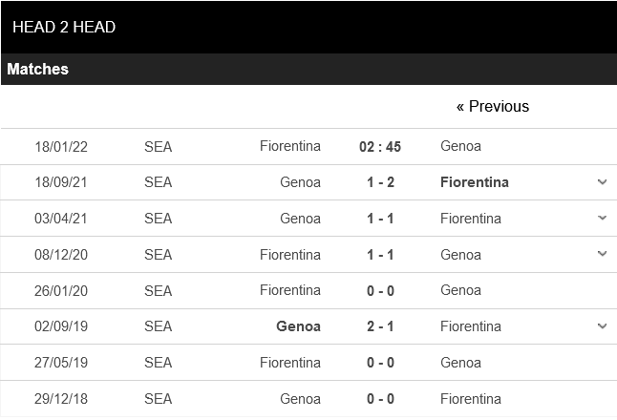This screenshot has width=617, height=420.
Task: Click bold Genoa in the 02/09/19 row
Action: click(298, 326)
